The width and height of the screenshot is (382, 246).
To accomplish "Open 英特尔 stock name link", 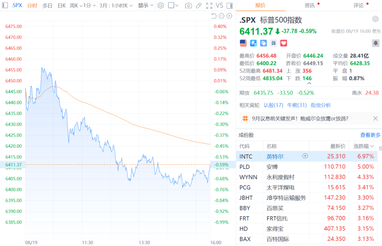I will click(275, 156).
